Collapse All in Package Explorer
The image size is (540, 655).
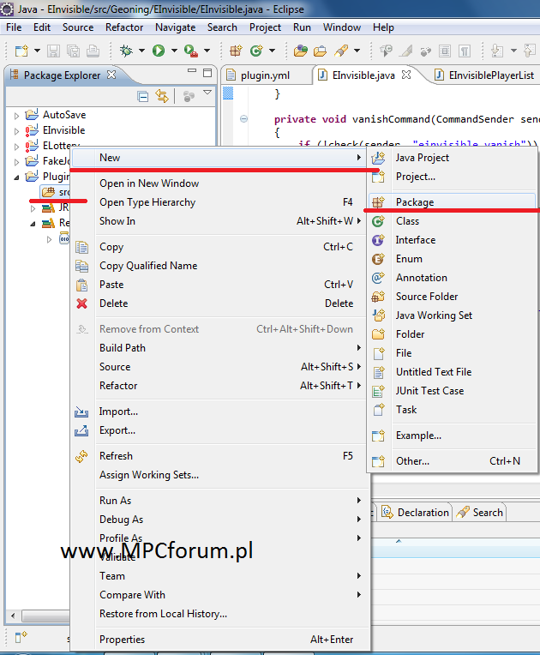click(143, 97)
